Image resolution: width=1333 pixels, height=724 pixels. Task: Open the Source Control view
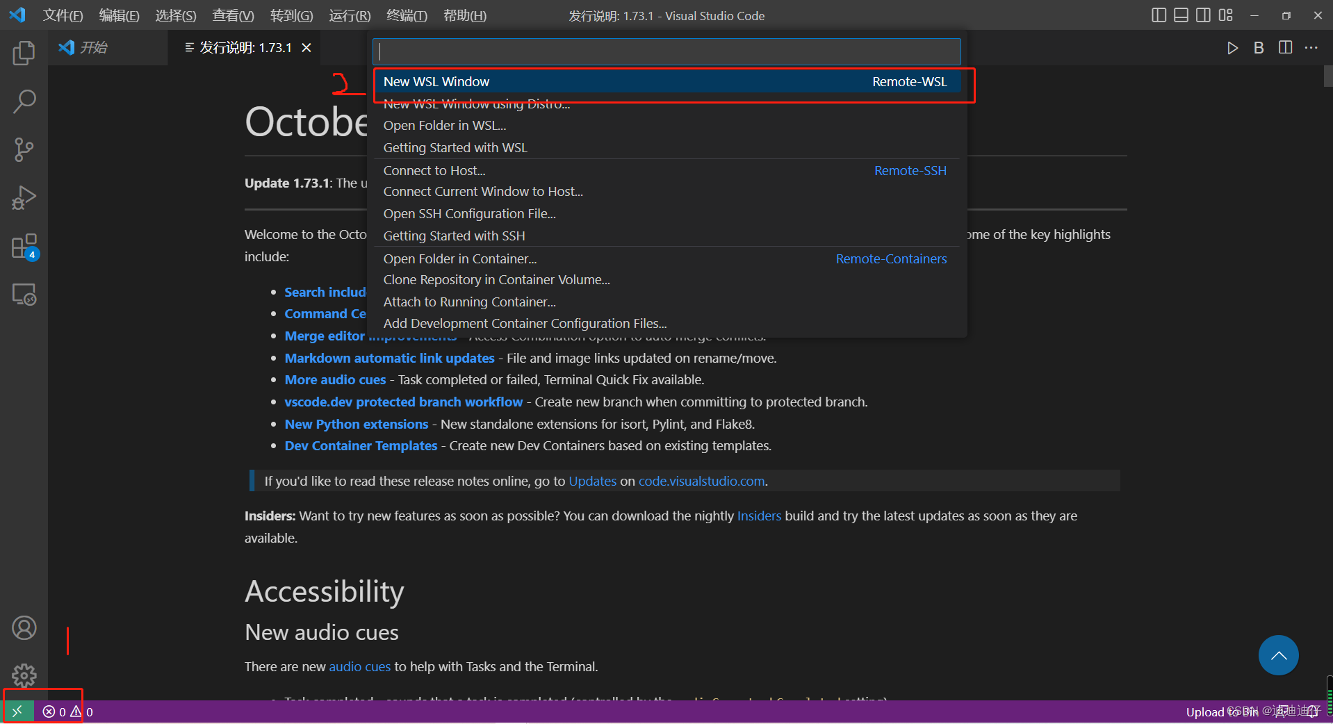24,149
